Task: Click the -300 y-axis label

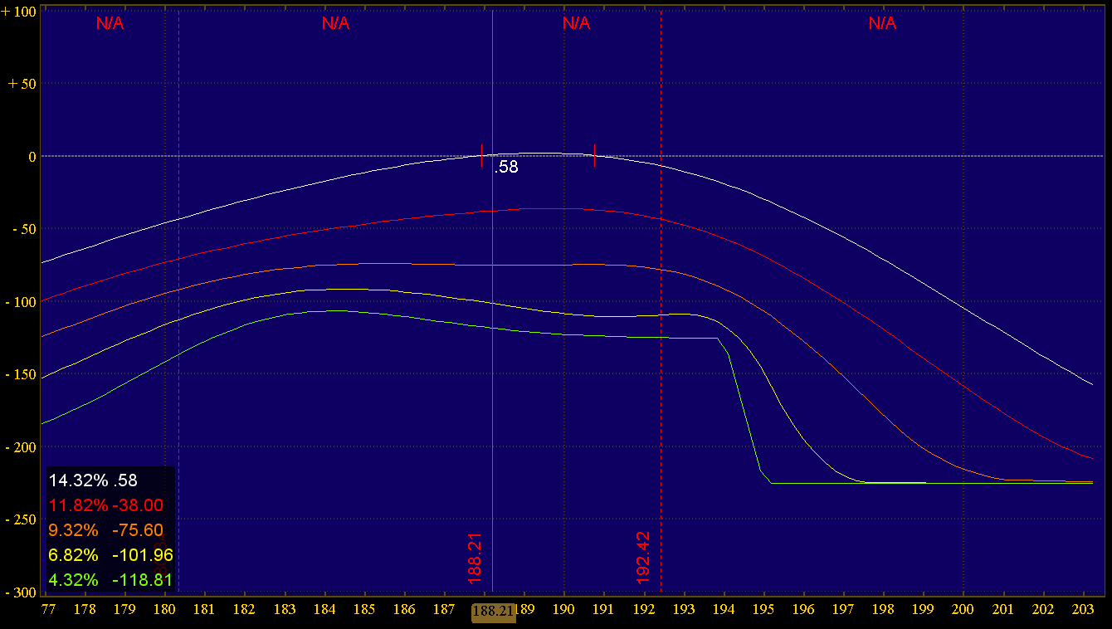Action: pos(21,592)
